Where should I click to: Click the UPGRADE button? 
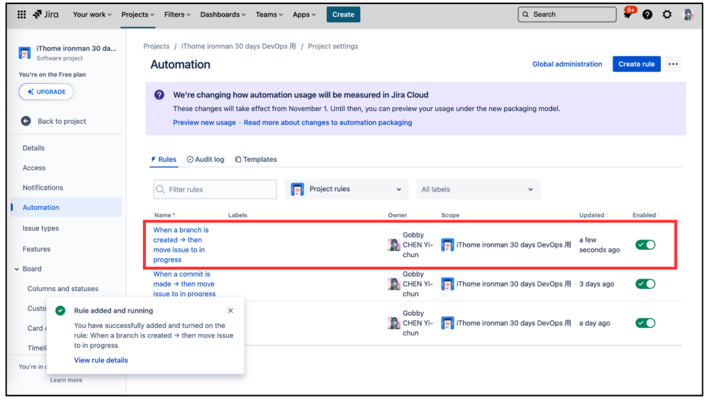(x=46, y=92)
